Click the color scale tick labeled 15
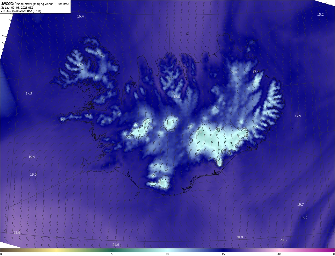This screenshot has width=335, height=256. [x=223, y=254]
